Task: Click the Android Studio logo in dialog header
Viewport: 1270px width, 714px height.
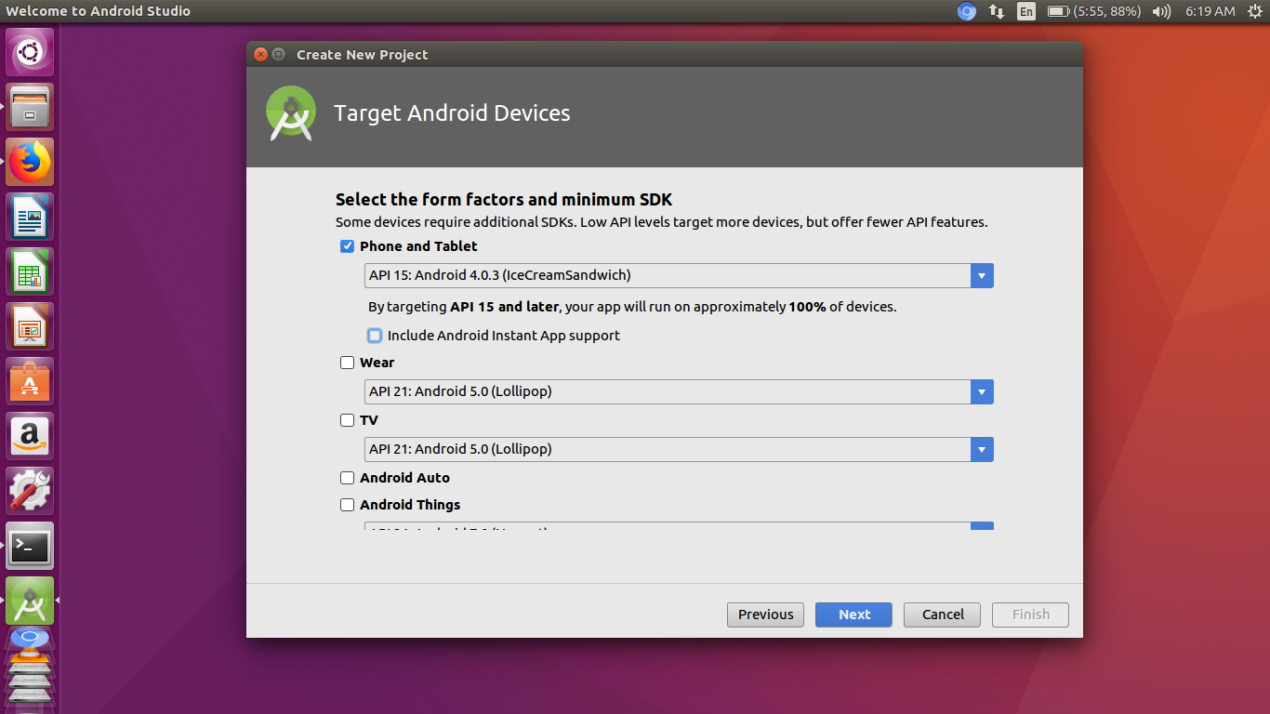Action: click(290, 113)
